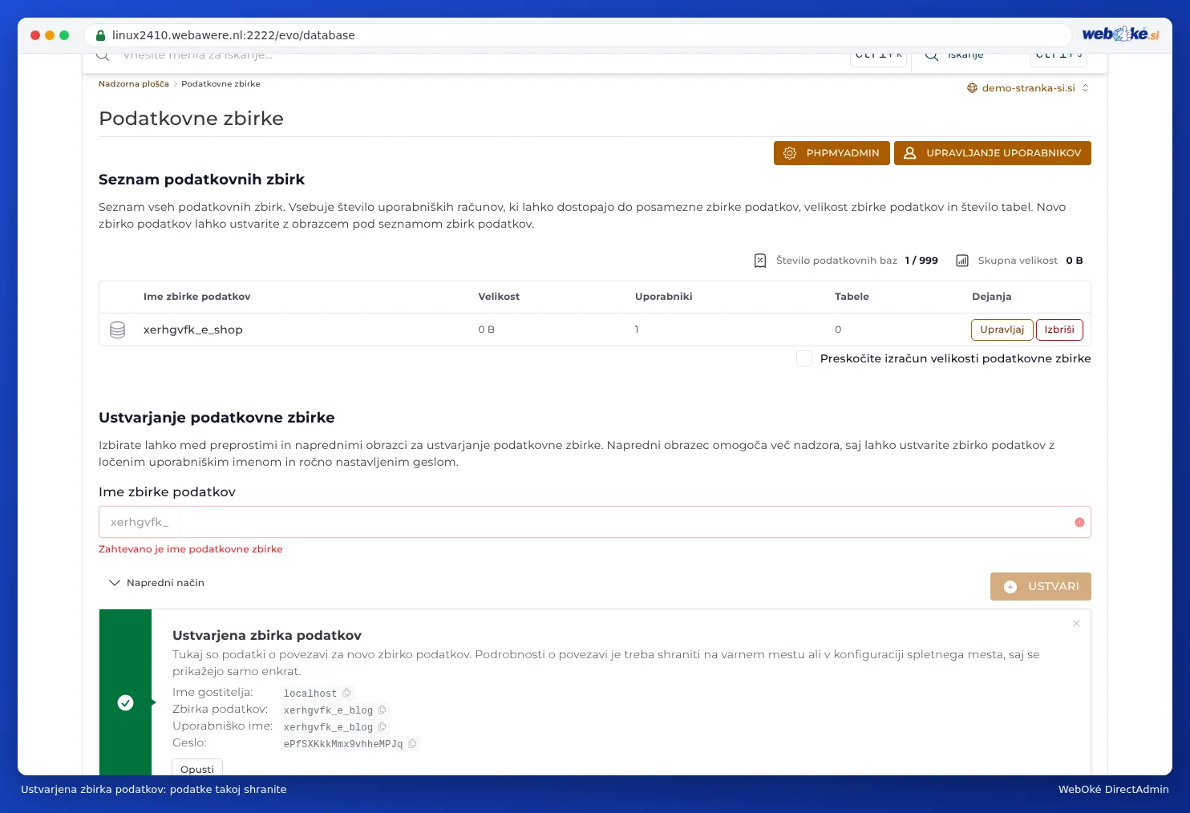
Task: Close the Ustvarjena zbirka podatkov notification
Action: click(1076, 624)
